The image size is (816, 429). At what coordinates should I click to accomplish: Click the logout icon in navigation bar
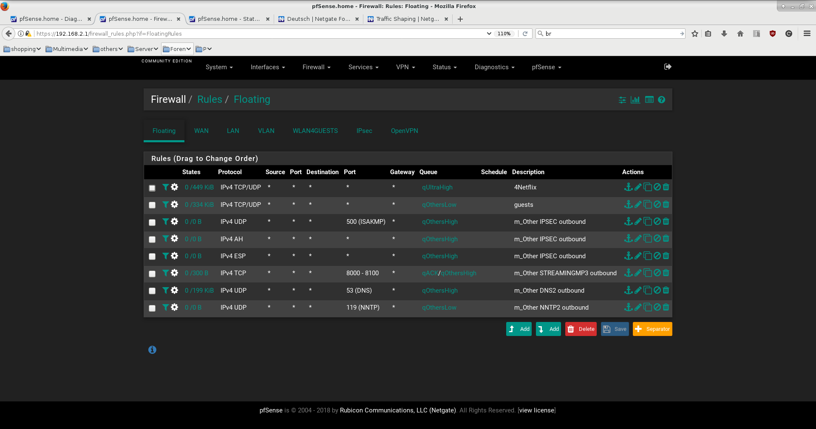(668, 67)
